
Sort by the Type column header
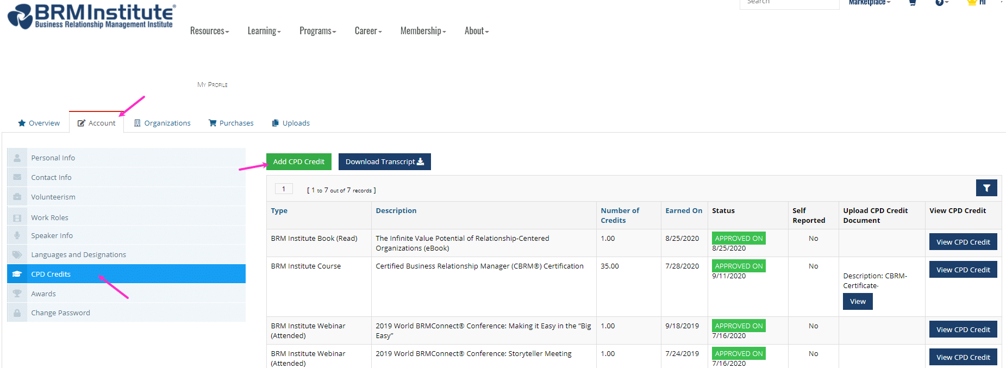pyautogui.click(x=279, y=211)
